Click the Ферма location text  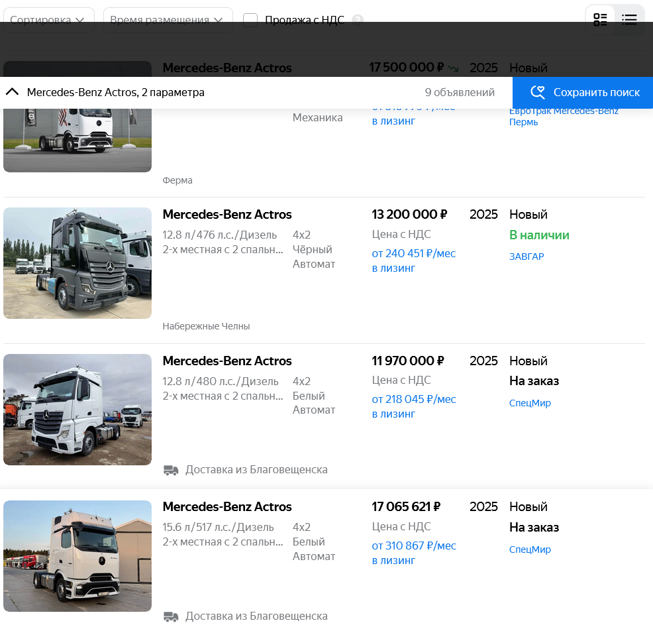tap(177, 180)
